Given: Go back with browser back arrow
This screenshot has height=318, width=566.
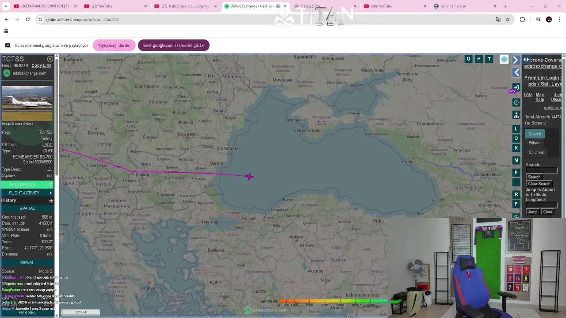Looking at the screenshot, I should pyautogui.click(x=6, y=19).
